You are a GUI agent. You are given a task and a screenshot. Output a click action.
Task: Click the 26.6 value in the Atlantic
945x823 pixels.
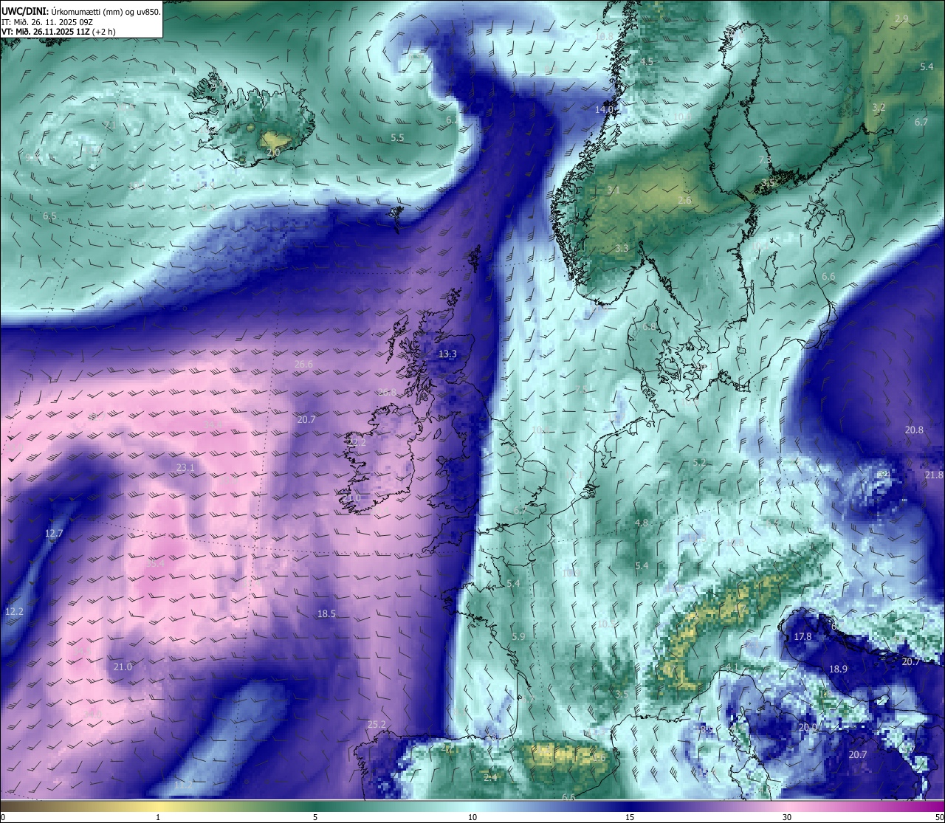click(303, 364)
